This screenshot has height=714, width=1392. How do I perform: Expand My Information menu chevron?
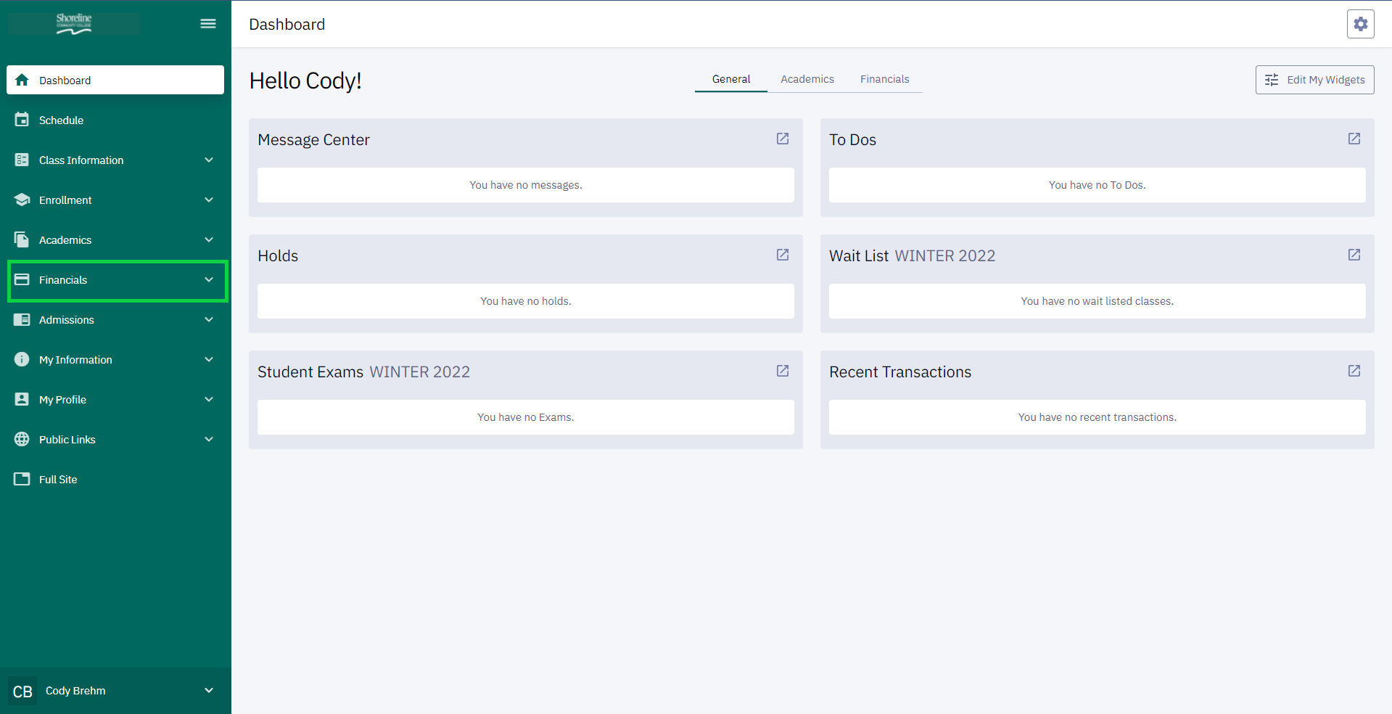coord(209,359)
